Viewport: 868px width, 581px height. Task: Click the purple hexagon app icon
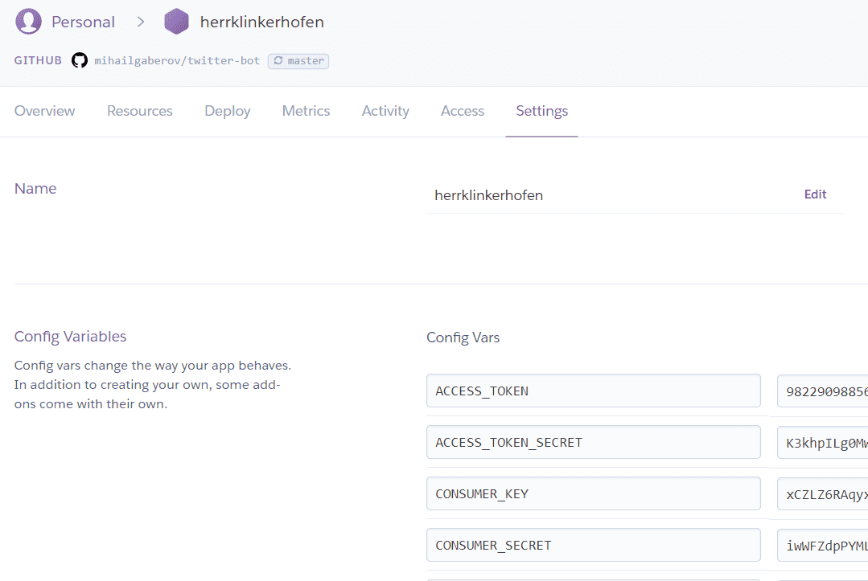(176, 22)
